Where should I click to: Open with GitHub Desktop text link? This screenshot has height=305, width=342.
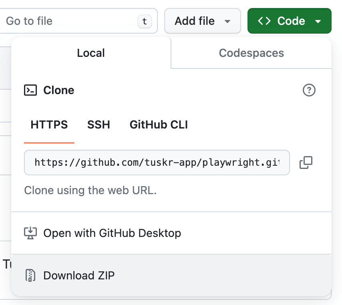(x=112, y=233)
